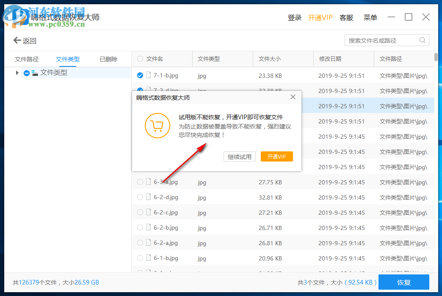The height and width of the screenshot is (296, 442).
Task: Click 继续试用 to continue the trial
Action: 240,156
